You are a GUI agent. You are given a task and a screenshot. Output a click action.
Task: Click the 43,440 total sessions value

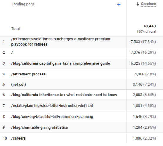coord(150,26)
